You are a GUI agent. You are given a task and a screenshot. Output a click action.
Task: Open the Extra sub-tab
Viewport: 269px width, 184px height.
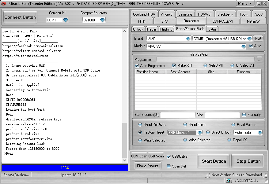coord(212,29)
